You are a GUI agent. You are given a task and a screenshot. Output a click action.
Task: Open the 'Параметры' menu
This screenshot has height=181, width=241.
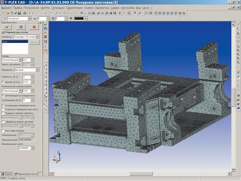pyautogui.click(x=102, y=8)
